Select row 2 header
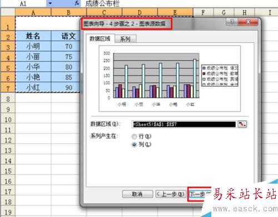Screen dimensions: 278x217 pos(8,36)
